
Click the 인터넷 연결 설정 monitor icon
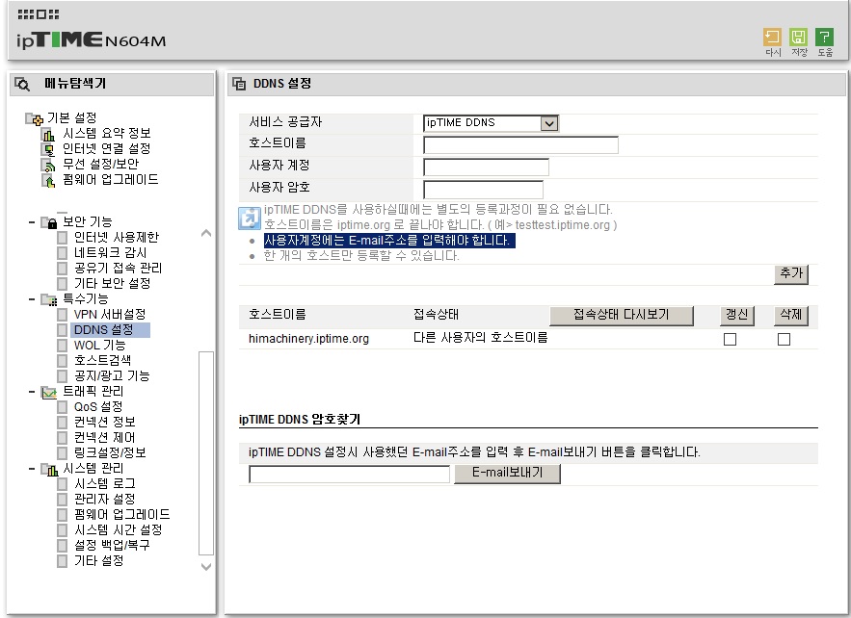49,149
